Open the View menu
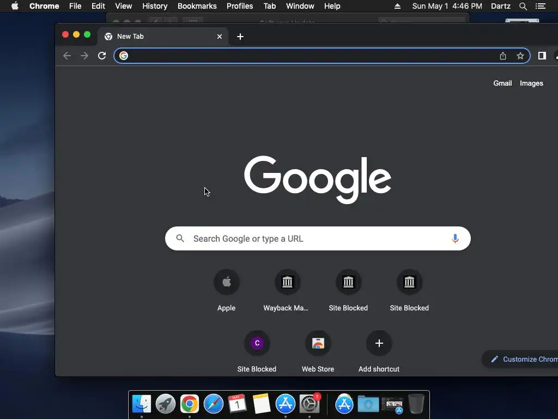Image resolution: width=558 pixels, height=419 pixels. click(x=124, y=6)
